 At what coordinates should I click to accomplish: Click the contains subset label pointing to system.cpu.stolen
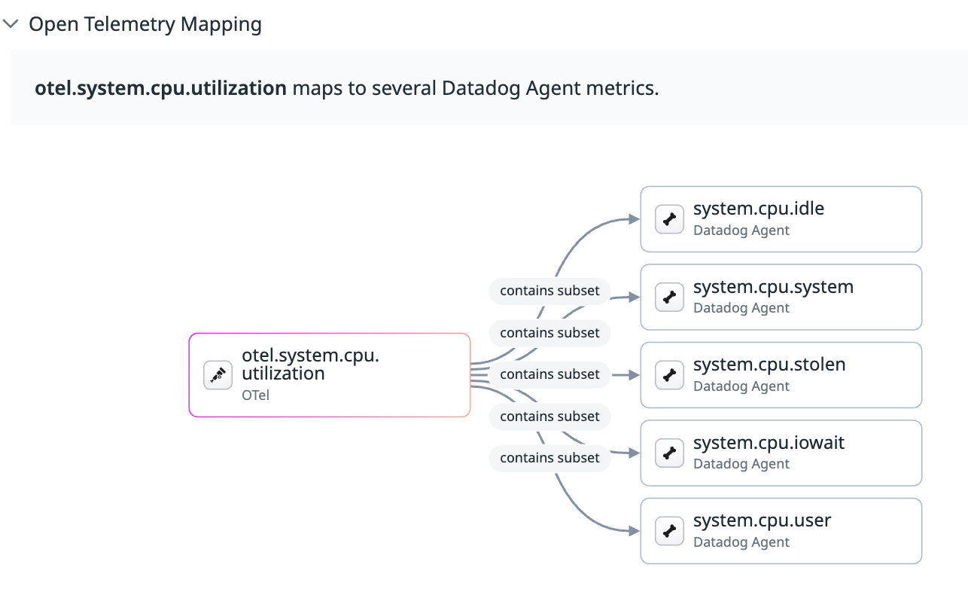pyautogui.click(x=549, y=374)
